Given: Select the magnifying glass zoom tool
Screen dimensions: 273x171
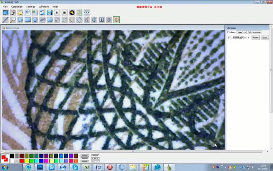Looking at the screenshot, I should point(13,20).
